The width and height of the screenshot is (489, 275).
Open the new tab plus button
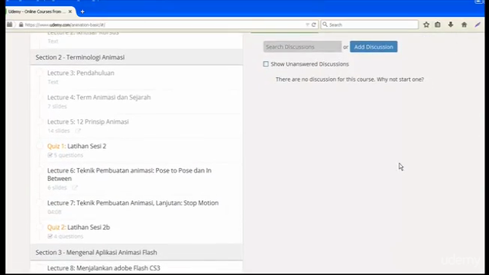point(83,12)
